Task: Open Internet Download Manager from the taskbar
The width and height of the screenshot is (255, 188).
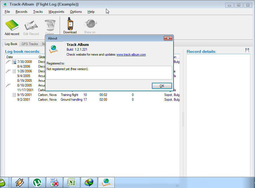Action: (89, 182)
